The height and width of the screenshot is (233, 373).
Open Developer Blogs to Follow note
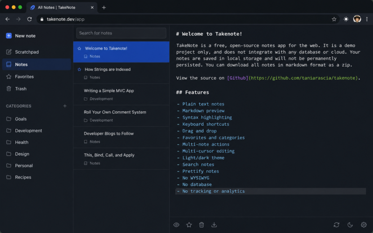pyautogui.click(x=121, y=137)
